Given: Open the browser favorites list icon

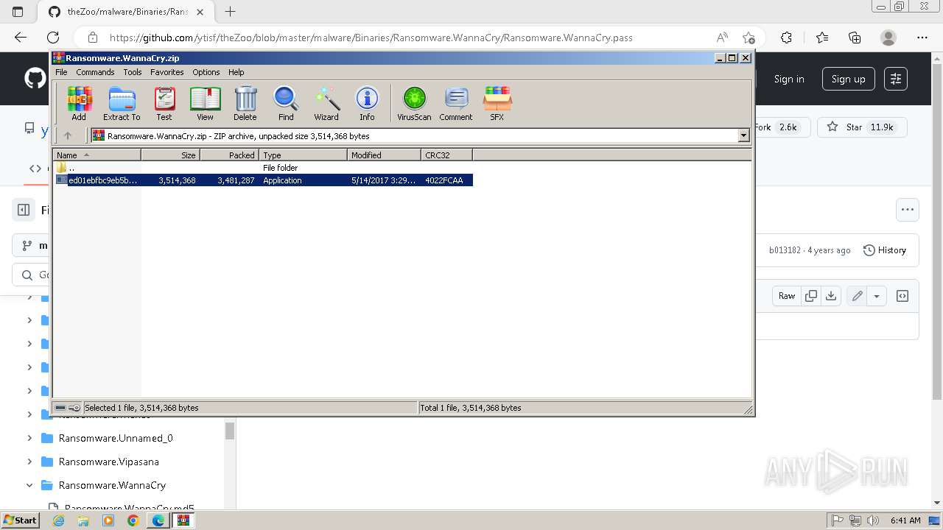Looking at the screenshot, I should (x=822, y=38).
